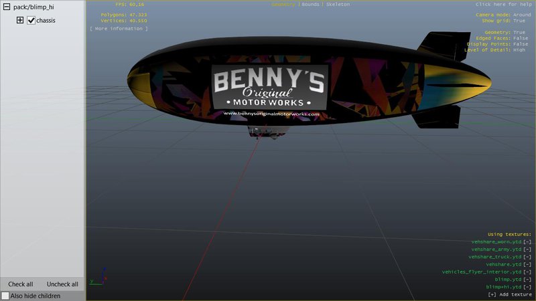Click the FPS counter readout
The image size is (536, 301).
point(129,5)
